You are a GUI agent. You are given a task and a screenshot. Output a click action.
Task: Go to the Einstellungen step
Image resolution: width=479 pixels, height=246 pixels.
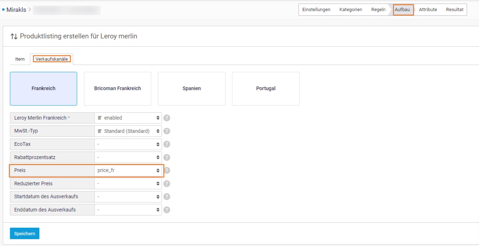(316, 10)
